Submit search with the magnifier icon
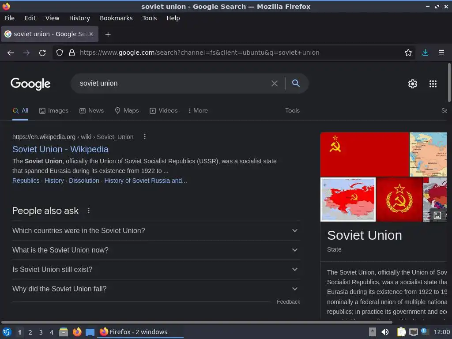Image resolution: width=452 pixels, height=339 pixels. click(x=296, y=83)
